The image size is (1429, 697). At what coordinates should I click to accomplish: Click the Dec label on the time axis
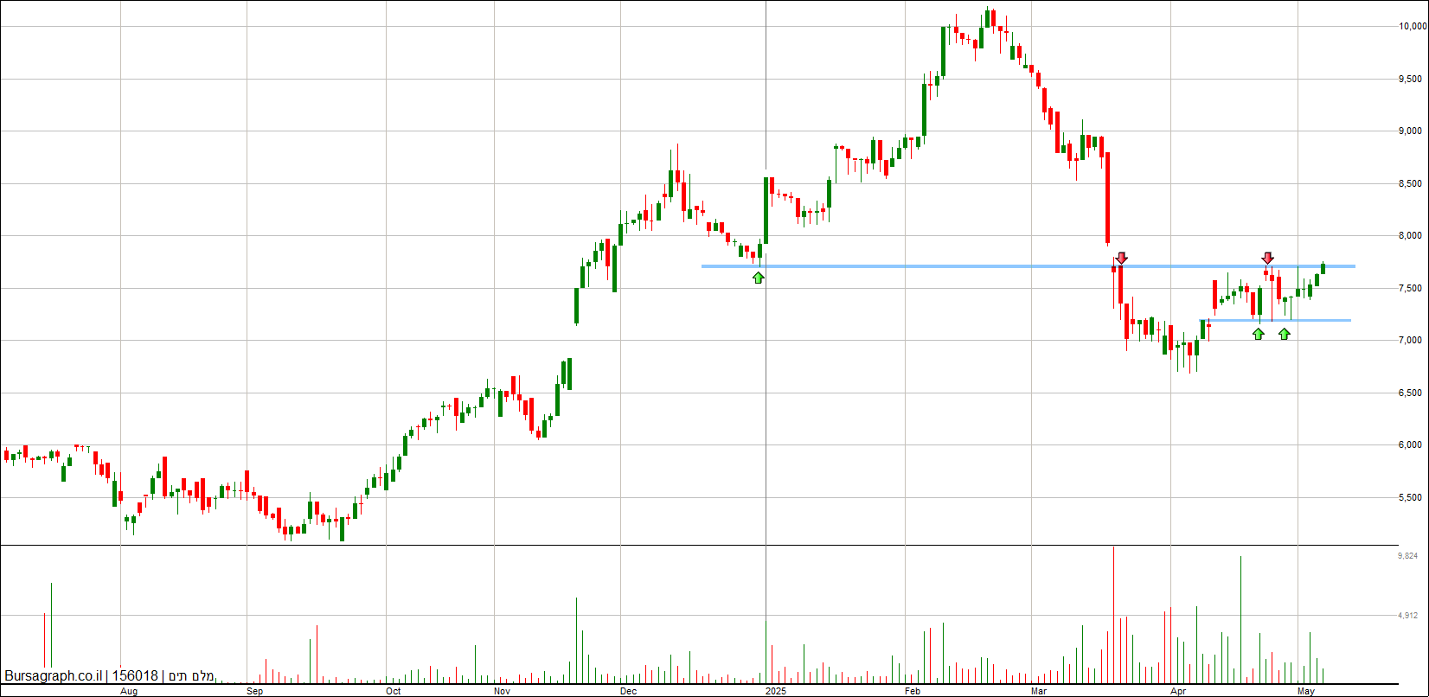tap(629, 691)
